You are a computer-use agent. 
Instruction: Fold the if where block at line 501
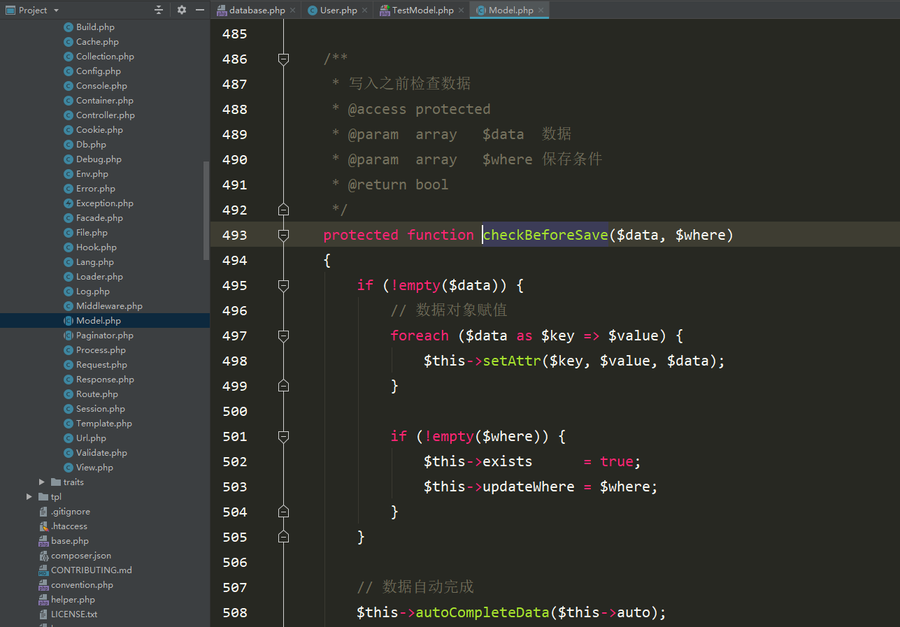coord(283,436)
